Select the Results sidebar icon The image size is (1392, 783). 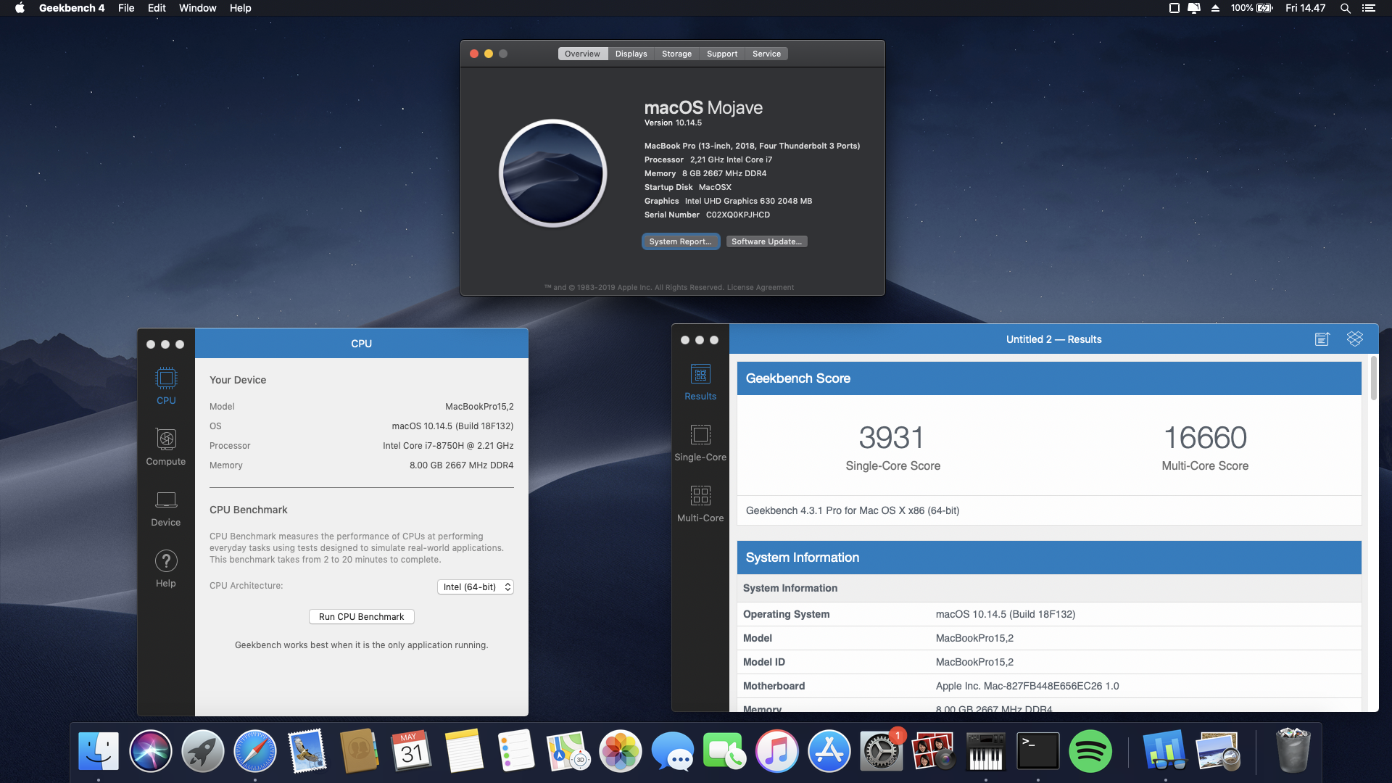coord(700,375)
